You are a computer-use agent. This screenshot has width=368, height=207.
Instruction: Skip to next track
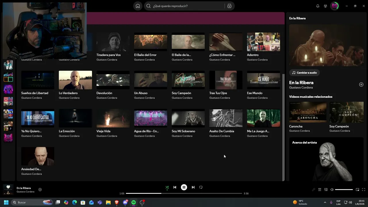click(193, 187)
